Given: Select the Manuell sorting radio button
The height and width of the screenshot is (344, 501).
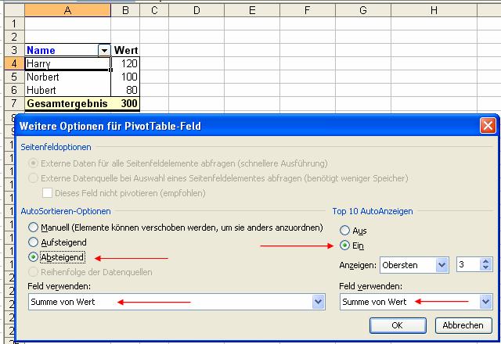Looking at the screenshot, I should (x=33, y=228).
